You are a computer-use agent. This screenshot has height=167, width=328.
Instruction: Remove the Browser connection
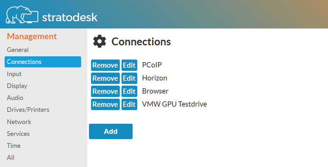tap(105, 91)
